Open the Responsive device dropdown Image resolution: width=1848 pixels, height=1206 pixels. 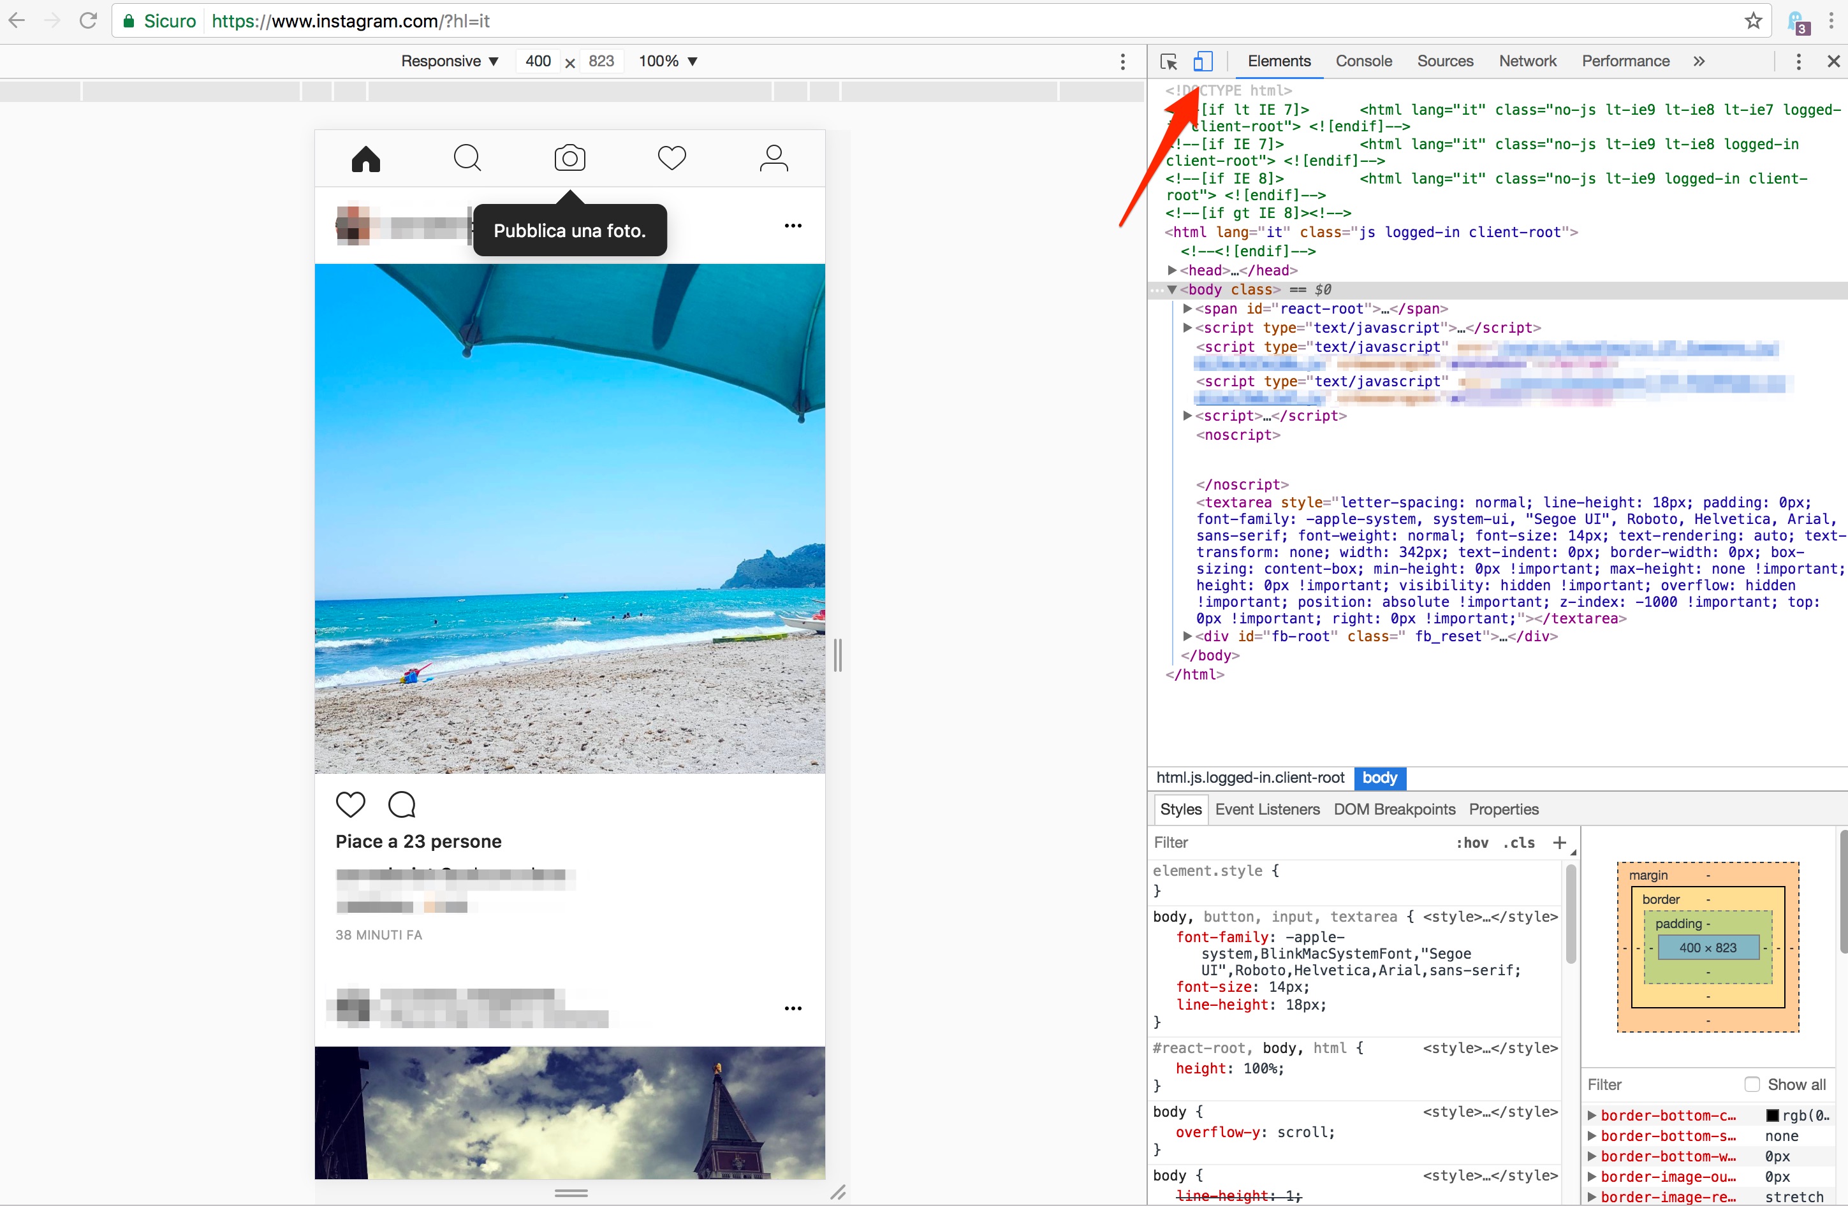point(449,61)
